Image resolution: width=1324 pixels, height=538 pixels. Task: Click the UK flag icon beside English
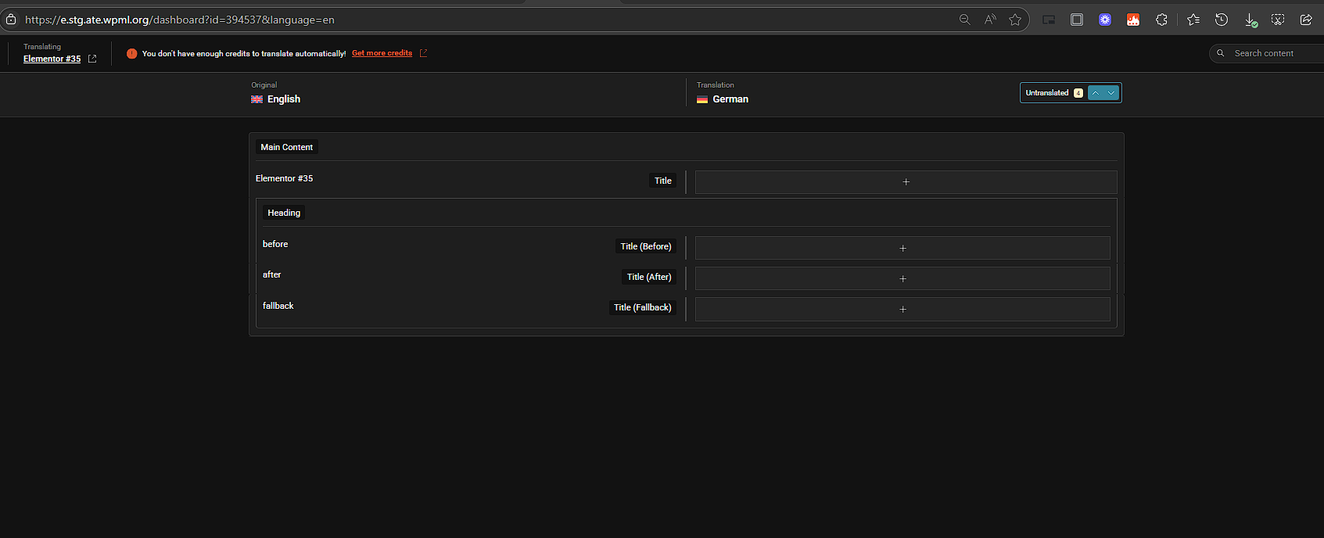tap(257, 99)
